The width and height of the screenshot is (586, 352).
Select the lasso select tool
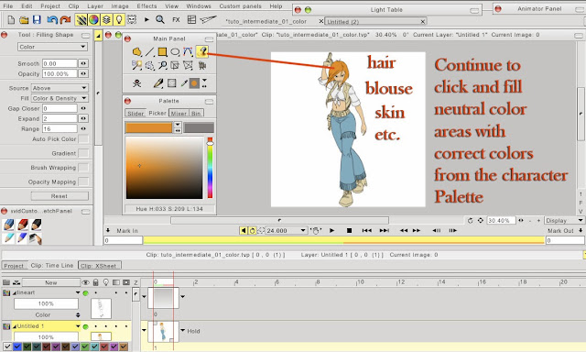(149, 65)
